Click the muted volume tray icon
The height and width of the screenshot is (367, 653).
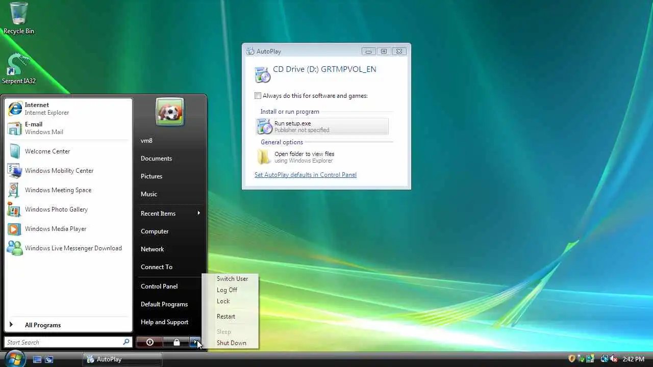(614, 359)
